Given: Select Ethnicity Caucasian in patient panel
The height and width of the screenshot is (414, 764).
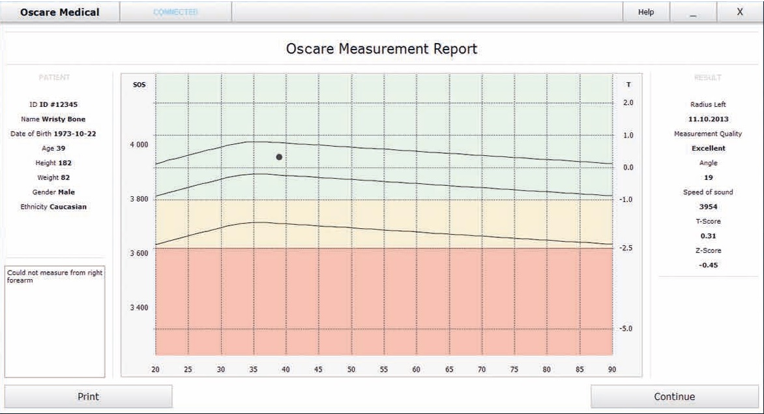Looking at the screenshot, I should (55, 207).
